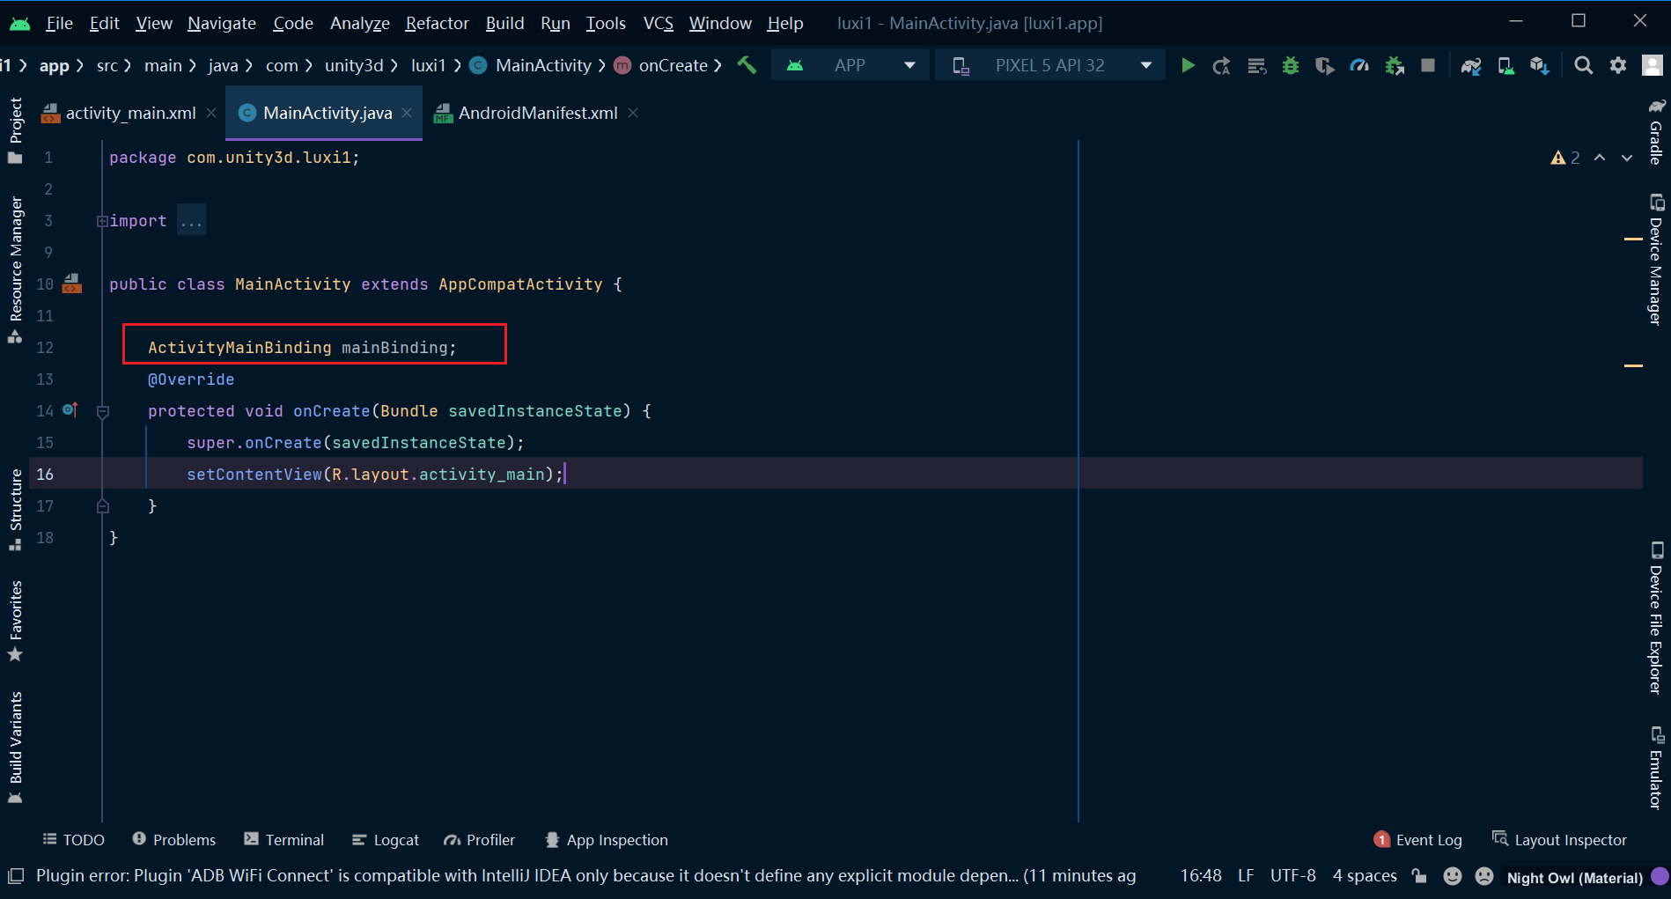Viewport: 1671px width, 899px height.
Task: Toggle the Gradle tool window
Action: pos(1656,130)
